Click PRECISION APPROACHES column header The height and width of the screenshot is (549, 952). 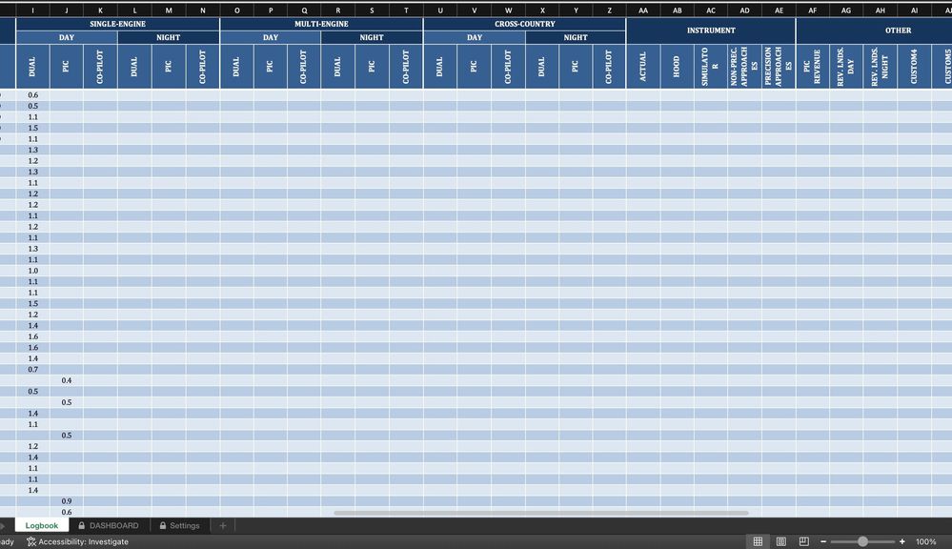click(x=779, y=66)
